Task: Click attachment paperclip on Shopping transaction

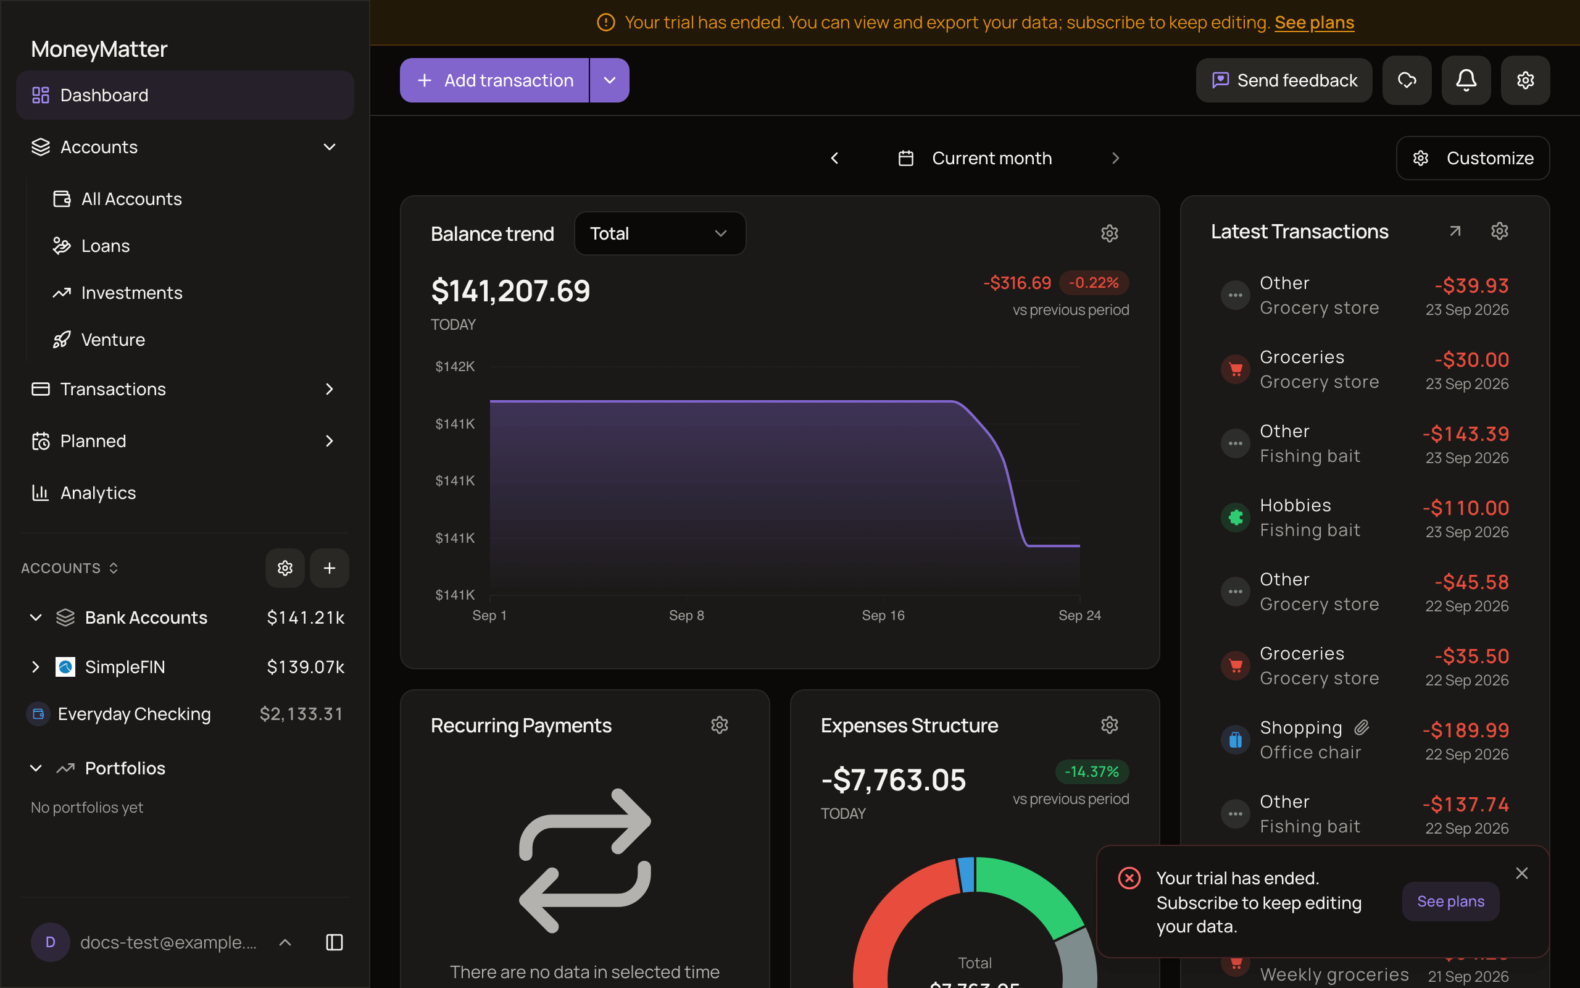Action: click(x=1362, y=727)
